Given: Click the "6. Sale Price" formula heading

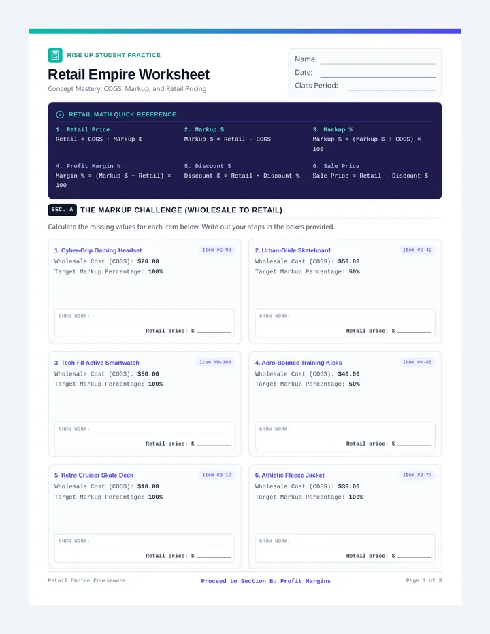Looking at the screenshot, I should tap(336, 166).
